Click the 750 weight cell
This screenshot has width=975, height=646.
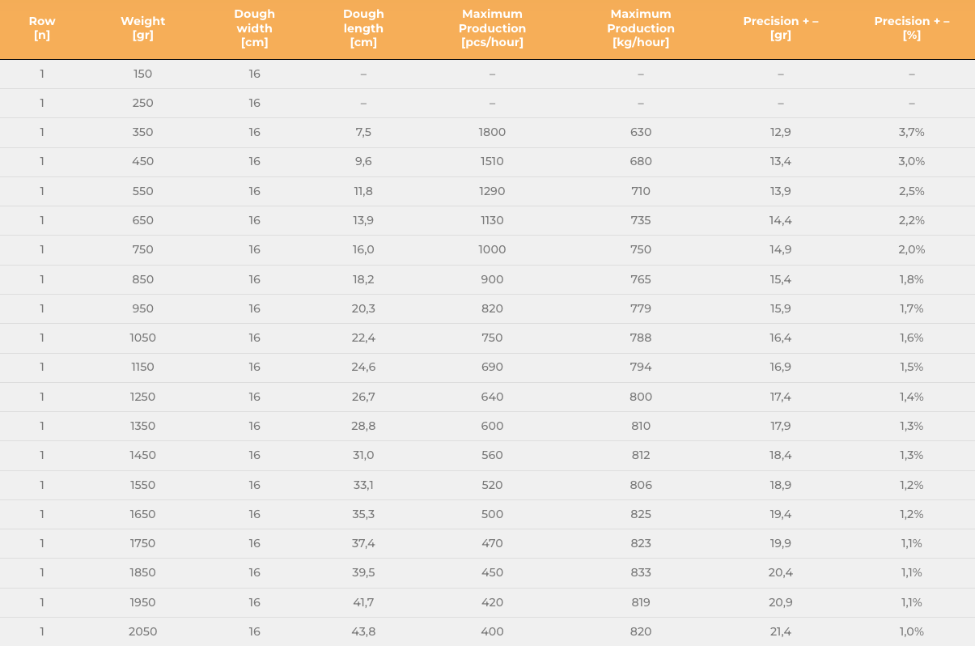pos(142,249)
